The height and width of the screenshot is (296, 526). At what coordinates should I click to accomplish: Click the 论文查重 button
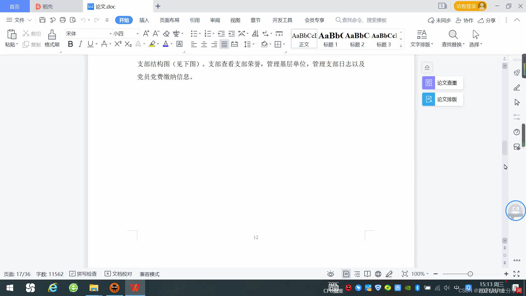(x=442, y=83)
